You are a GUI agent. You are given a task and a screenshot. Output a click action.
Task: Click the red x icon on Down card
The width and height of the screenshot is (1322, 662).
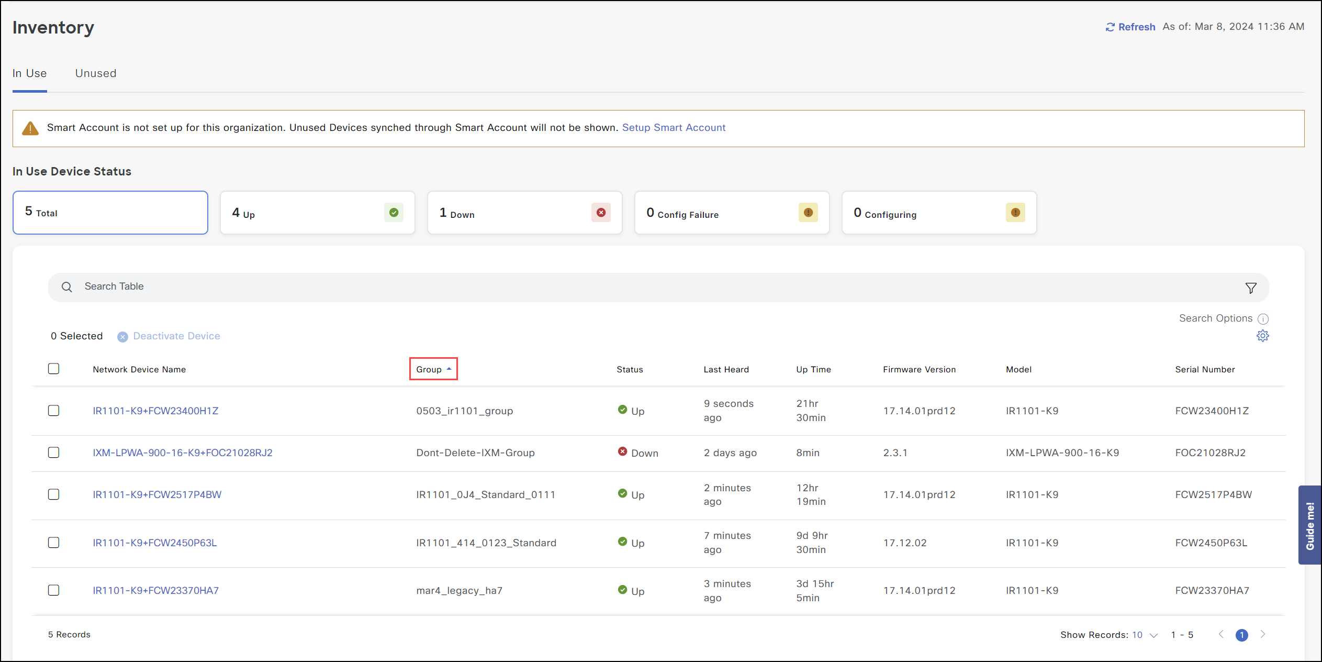pyautogui.click(x=601, y=213)
